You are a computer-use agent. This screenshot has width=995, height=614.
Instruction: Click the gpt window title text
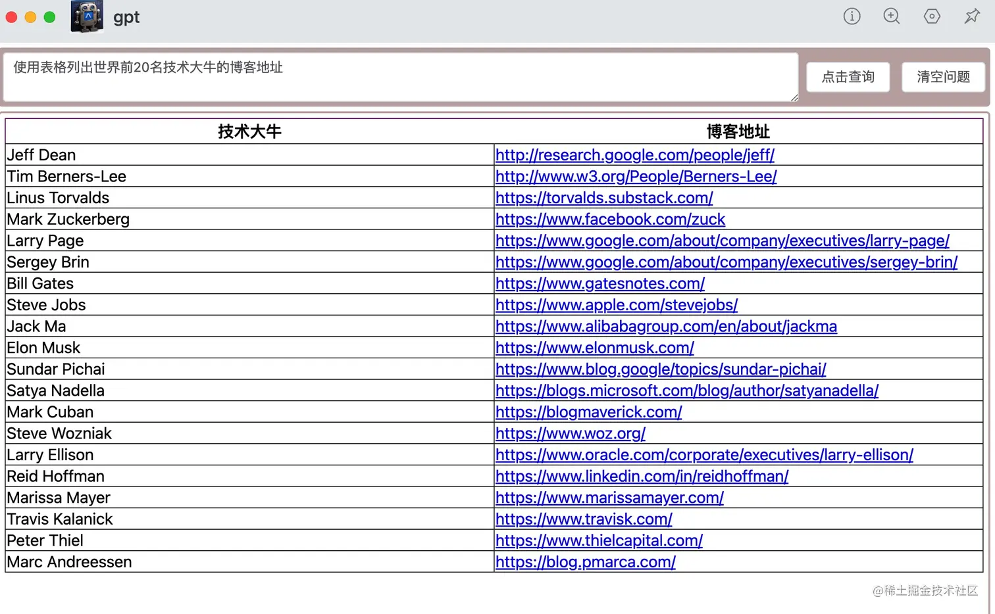click(x=126, y=18)
